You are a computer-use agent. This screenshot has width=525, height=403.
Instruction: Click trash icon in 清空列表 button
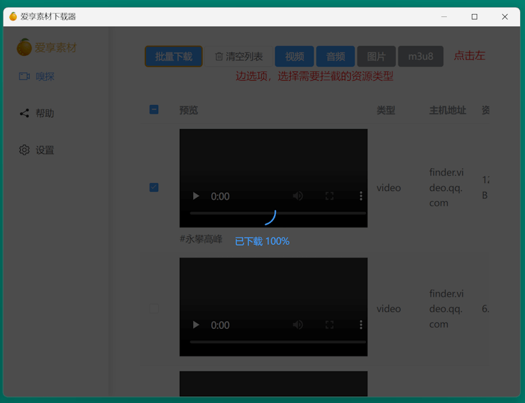point(219,57)
